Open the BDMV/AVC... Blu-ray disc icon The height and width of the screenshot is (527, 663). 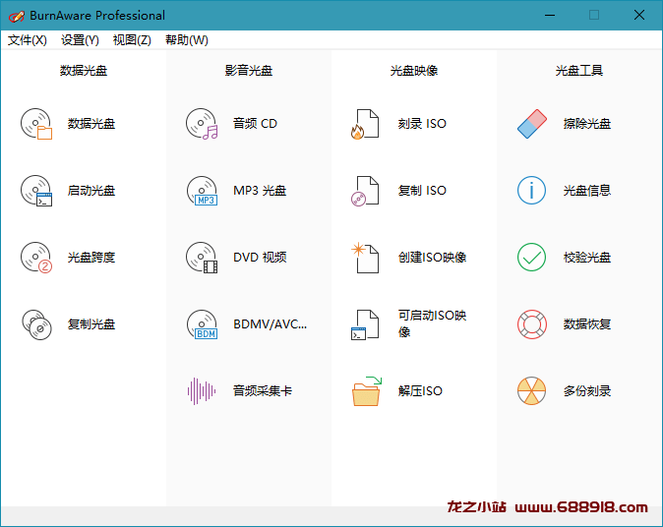tap(202, 324)
